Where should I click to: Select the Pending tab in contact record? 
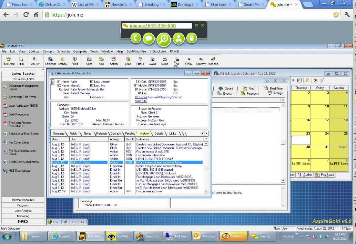click(x=130, y=134)
